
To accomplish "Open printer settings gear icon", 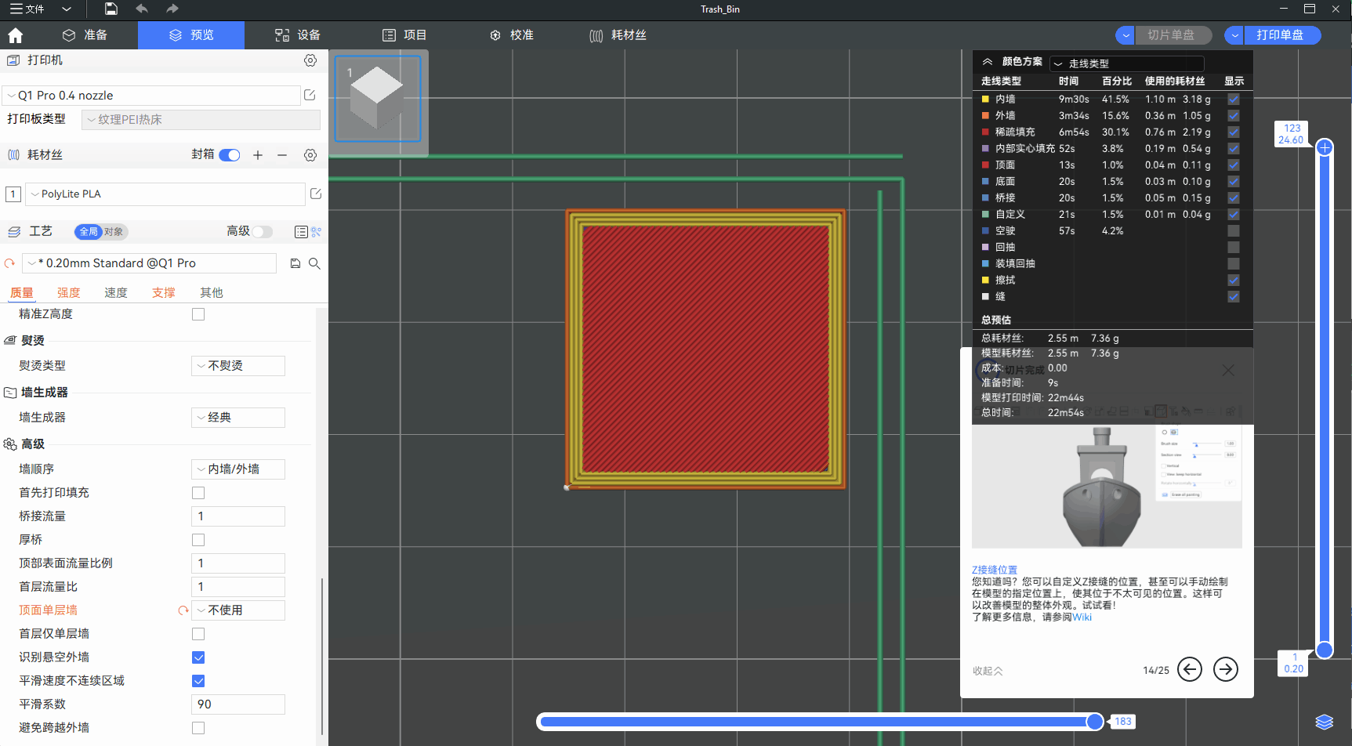I will click(310, 60).
